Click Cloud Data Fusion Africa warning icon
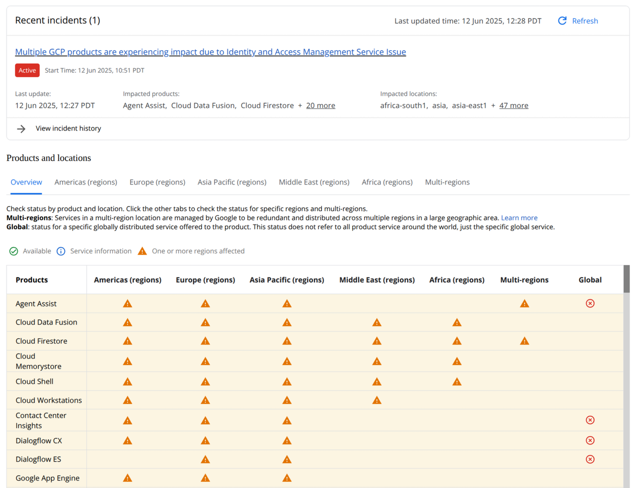Viewport: 635px width, 488px height. coord(457,322)
